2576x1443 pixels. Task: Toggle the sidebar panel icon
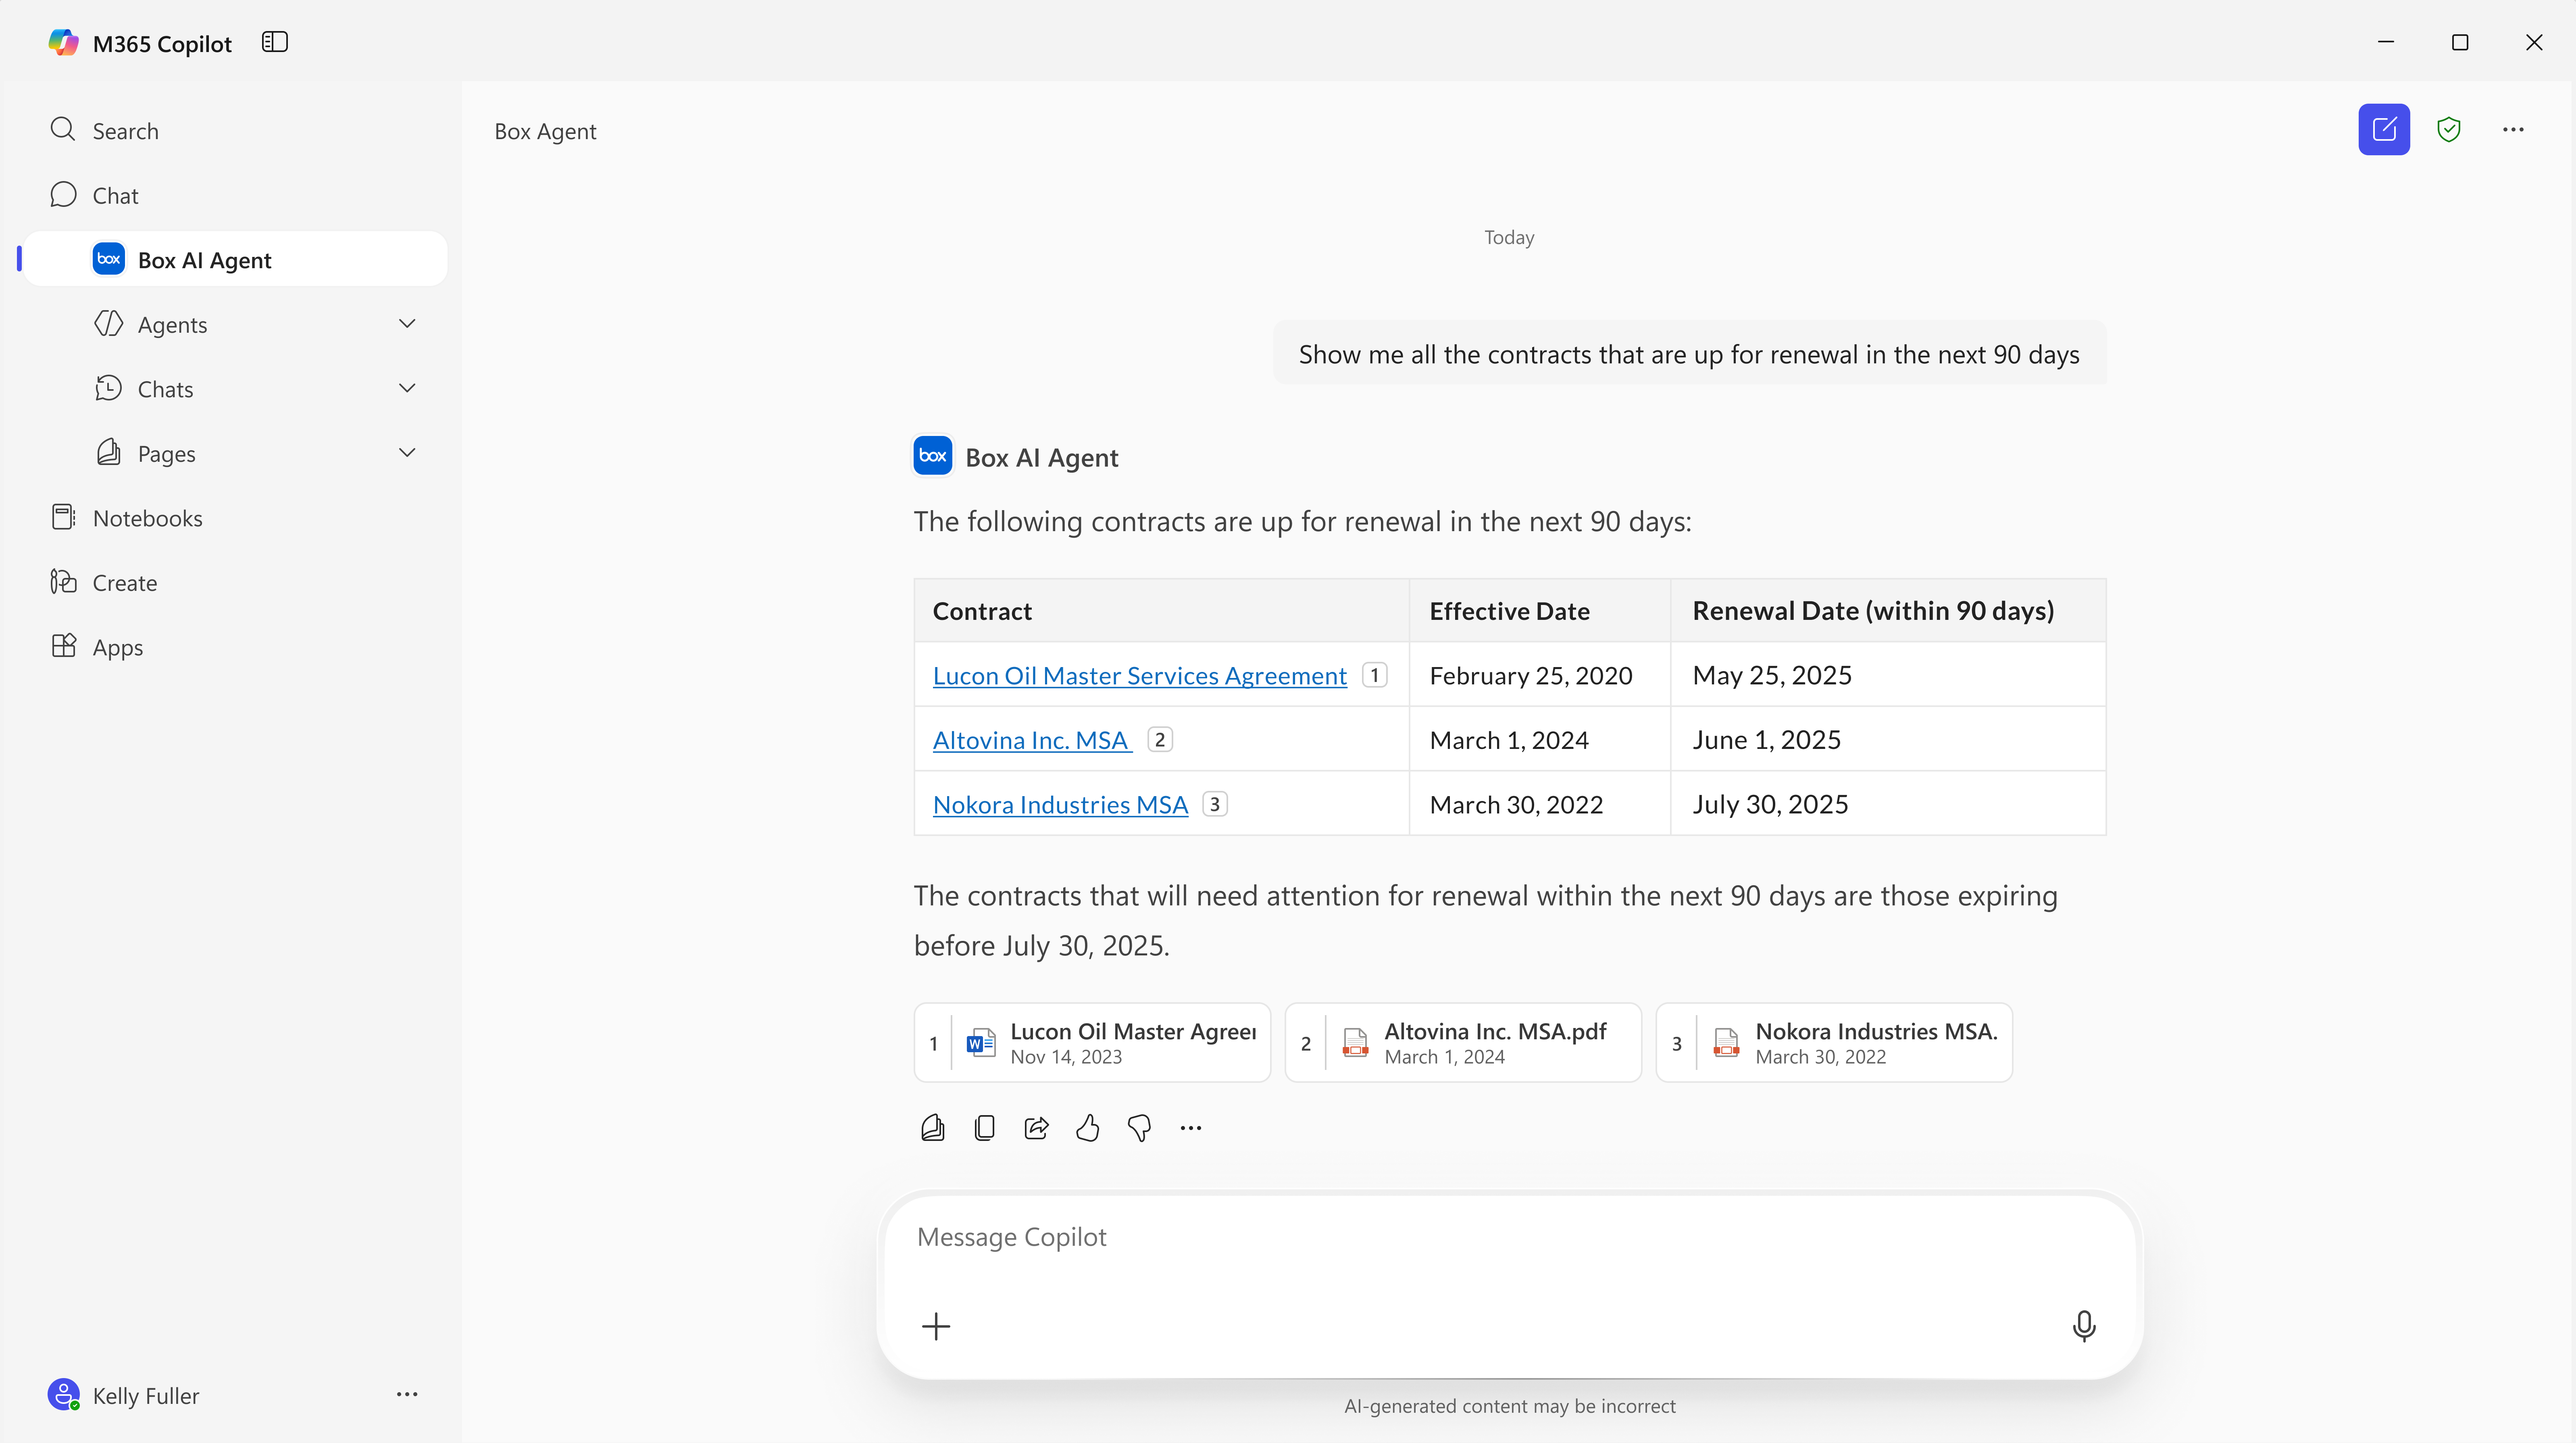click(275, 42)
